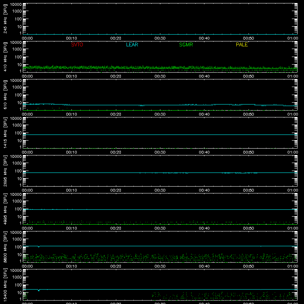Viewport: 304px width, 304px height.
Task: Click the cyan LEAR station label
Action: click(x=132, y=44)
